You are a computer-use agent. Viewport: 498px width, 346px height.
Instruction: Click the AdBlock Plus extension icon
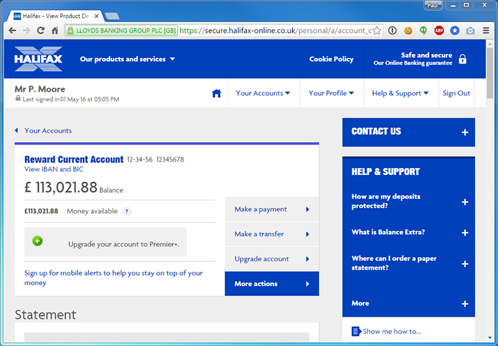[x=439, y=30]
